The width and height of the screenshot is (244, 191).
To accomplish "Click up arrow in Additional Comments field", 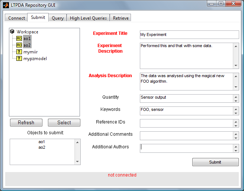I will coord(236,134).
